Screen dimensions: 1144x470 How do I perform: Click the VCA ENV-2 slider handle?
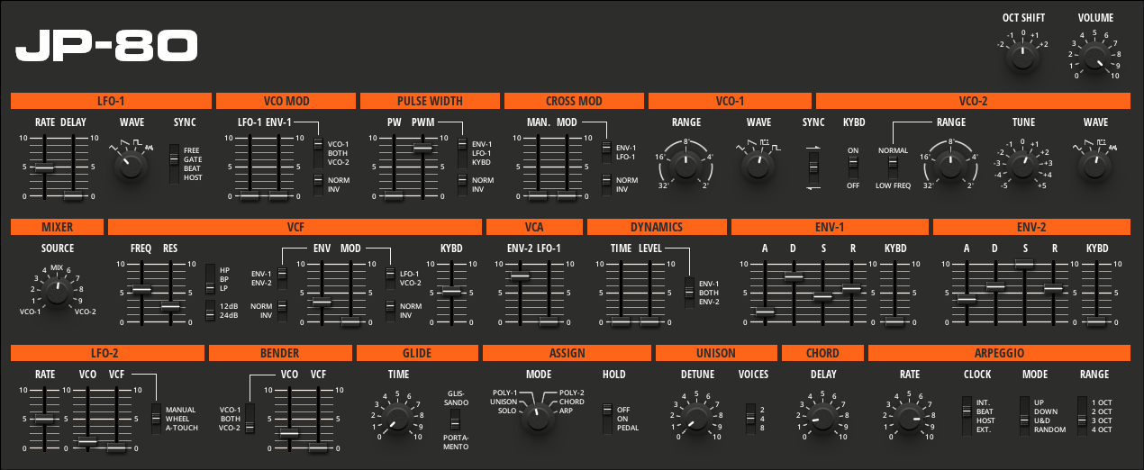(x=520, y=276)
